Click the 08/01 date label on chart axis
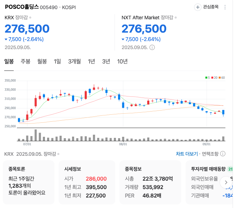 pyautogui.click(x=123, y=144)
